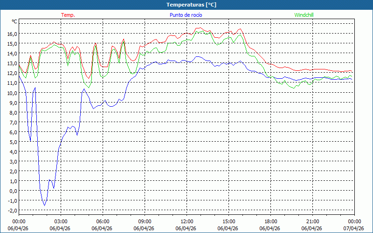The height and width of the screenshot is (233, 373).
Task: Click the °C unit label on the axis
Action: 14,21
